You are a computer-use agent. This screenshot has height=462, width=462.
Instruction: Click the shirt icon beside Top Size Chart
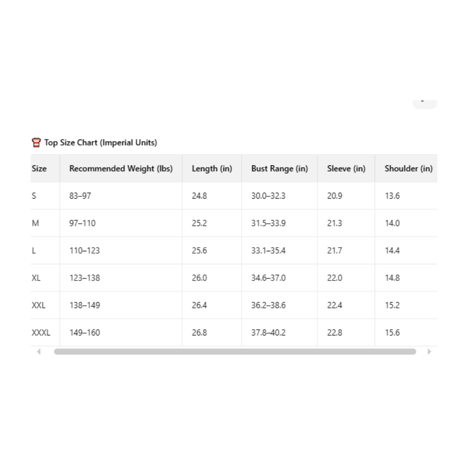pos(36,143)
